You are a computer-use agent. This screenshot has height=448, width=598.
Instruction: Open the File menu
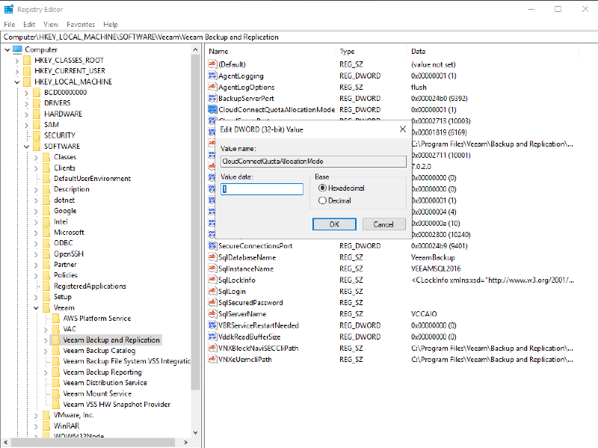(x=10, y=25)
